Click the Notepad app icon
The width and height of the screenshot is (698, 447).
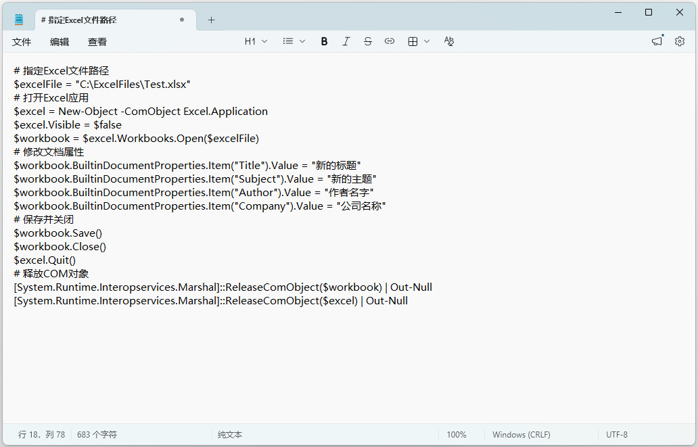coord(19,20)
